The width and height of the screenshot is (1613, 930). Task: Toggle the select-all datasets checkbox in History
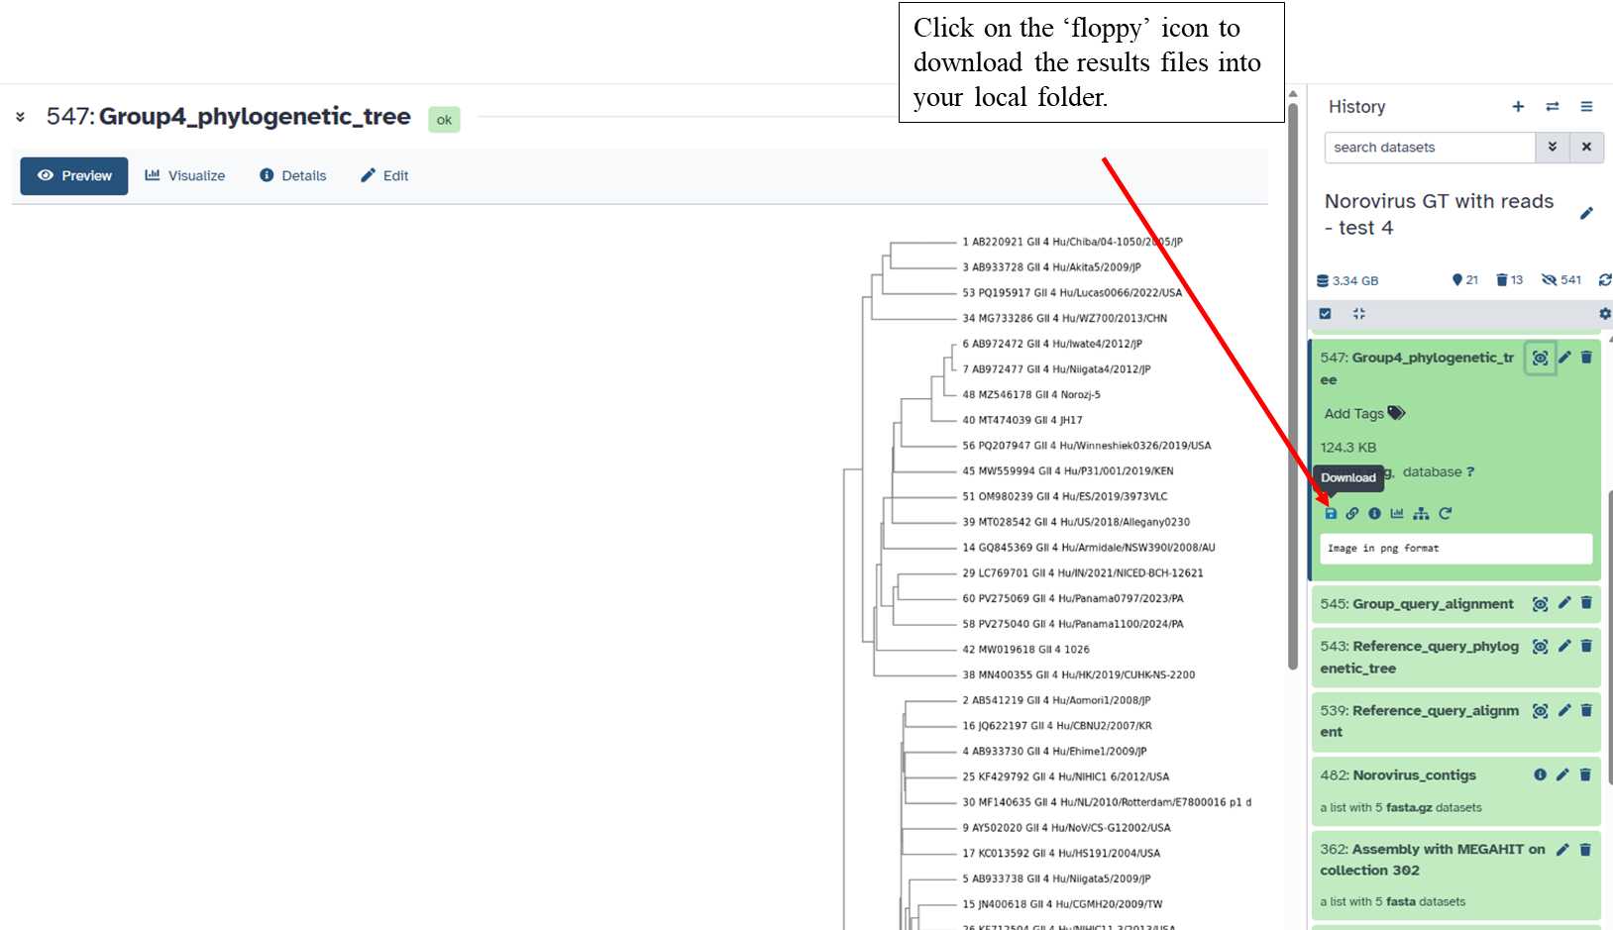[x=1325, y=314]
